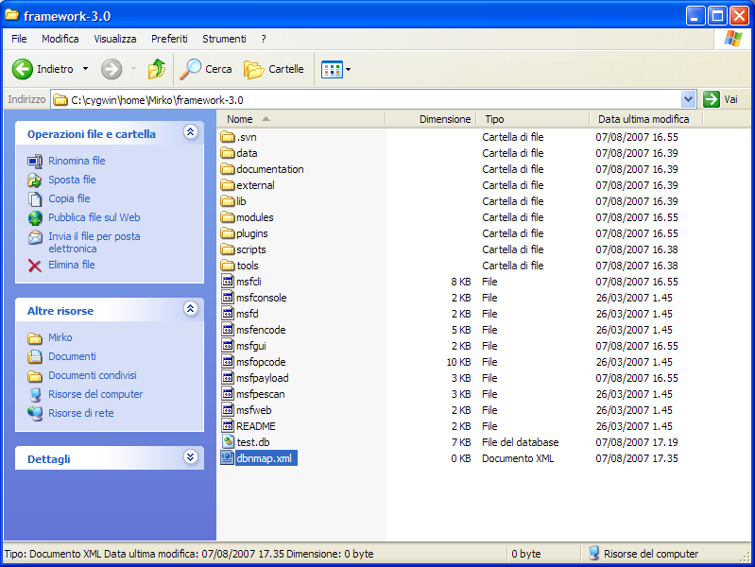This screenshot has width=755, height=567.
Task: Select the msfpescan file name
Action: click(261, 394)
